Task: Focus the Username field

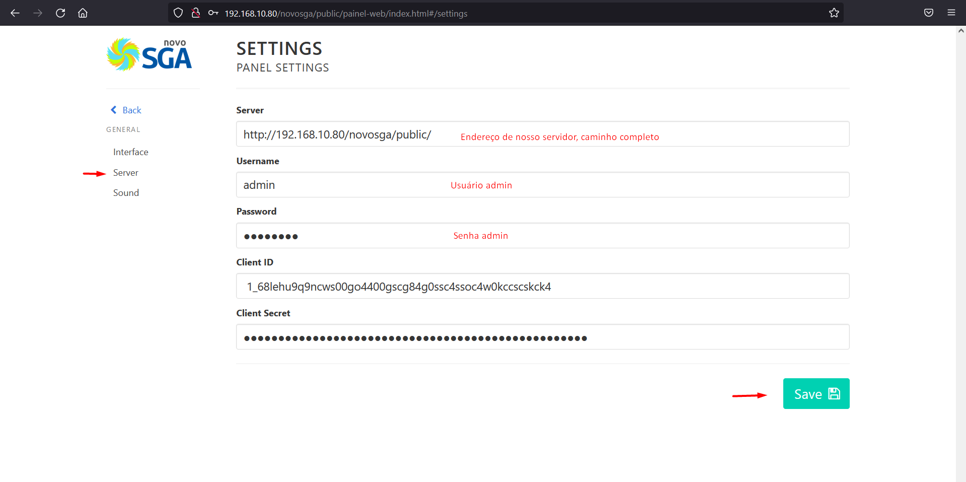Action: 542,185
